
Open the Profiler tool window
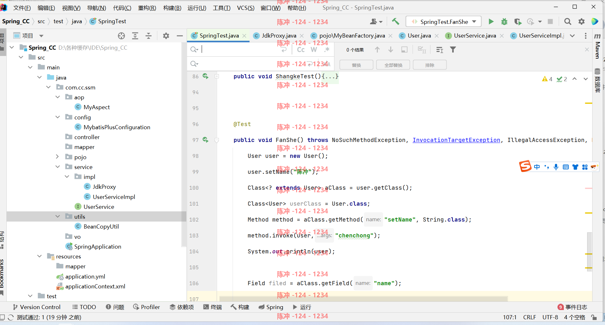(x=146, y=307)
